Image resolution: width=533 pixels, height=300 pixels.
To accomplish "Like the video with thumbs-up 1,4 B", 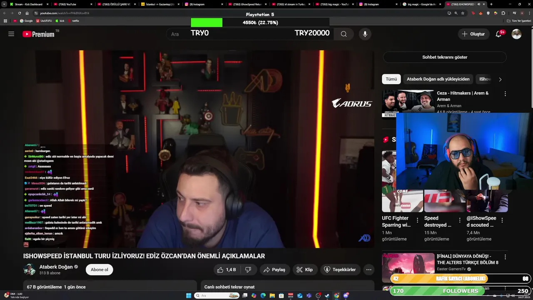I will 226,270.
